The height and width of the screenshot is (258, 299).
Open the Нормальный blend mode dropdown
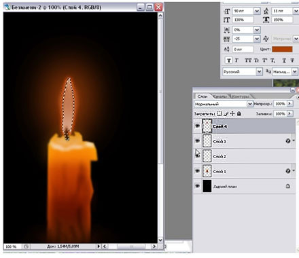point(249,104)
